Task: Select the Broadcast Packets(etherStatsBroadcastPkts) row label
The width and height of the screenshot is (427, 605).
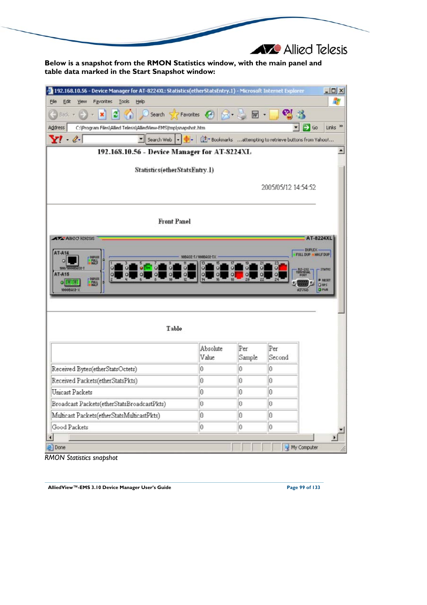Action: (x=109, y=404)
